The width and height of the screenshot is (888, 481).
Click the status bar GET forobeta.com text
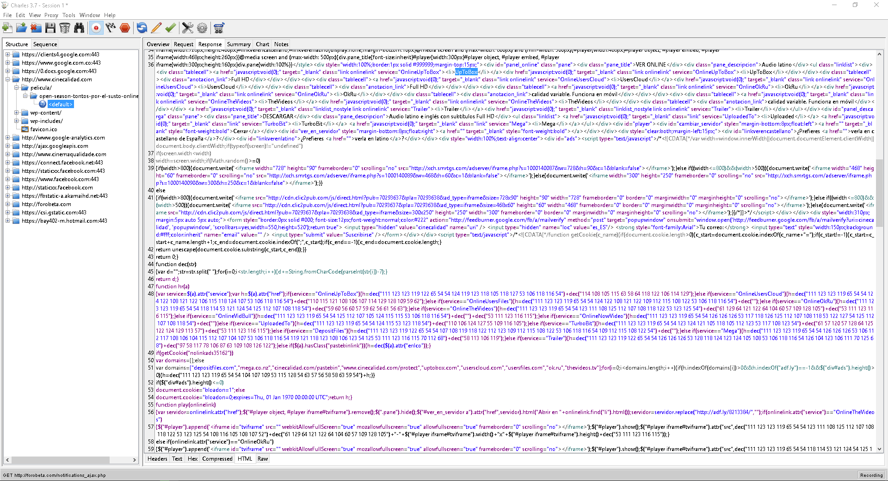tap(54, 475)
